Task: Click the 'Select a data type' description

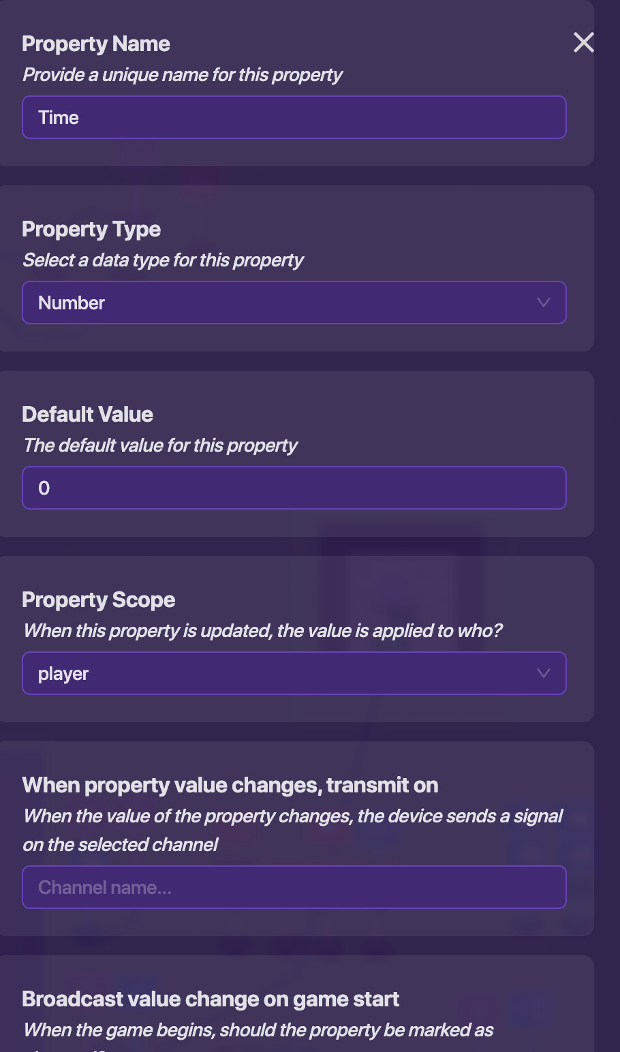Action: pos(163,260)
